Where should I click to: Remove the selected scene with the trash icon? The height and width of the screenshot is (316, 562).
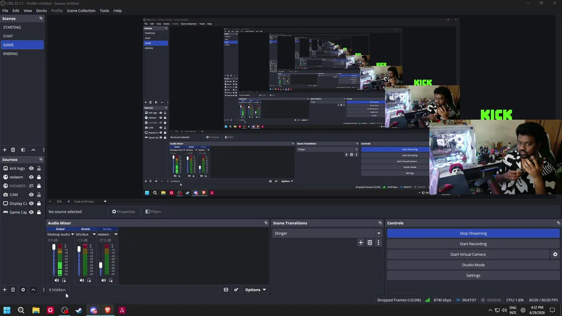[13, 150]
